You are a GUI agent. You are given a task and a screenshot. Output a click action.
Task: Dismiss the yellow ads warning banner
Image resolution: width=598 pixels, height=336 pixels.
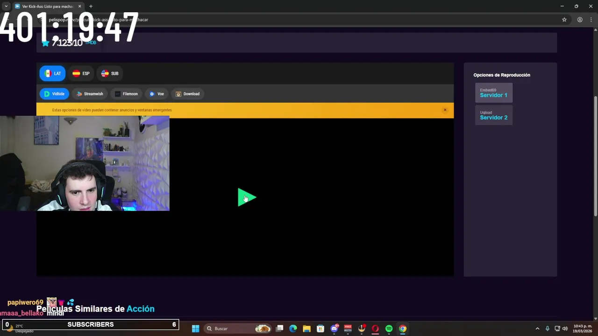(445, 110)
